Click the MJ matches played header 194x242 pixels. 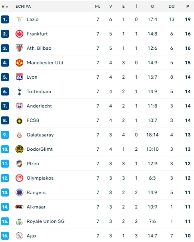point(98,6)
